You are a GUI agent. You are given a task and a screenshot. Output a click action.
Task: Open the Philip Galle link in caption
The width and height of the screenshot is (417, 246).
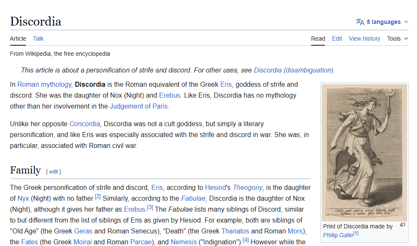coord(338,235)
